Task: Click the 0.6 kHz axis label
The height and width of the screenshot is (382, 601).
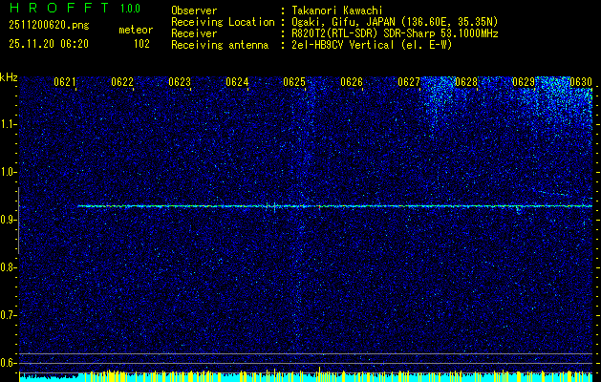Action: [8, 363]
